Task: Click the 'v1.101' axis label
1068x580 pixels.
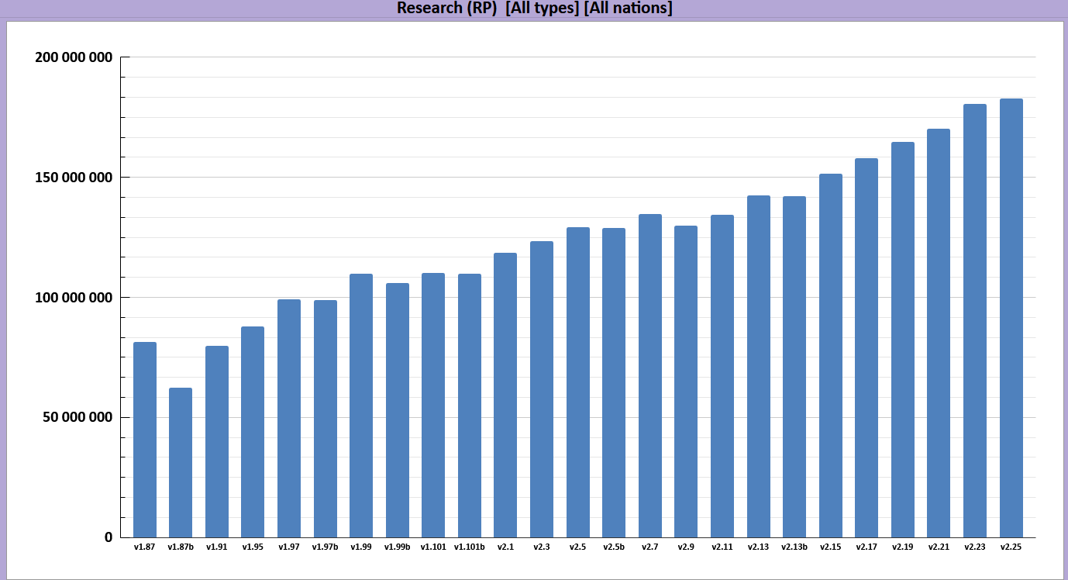Action: point(433,547)
